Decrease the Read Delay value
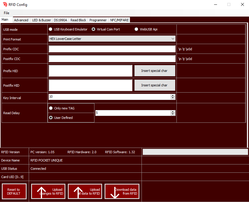The image size is (249, 202). 173,114
